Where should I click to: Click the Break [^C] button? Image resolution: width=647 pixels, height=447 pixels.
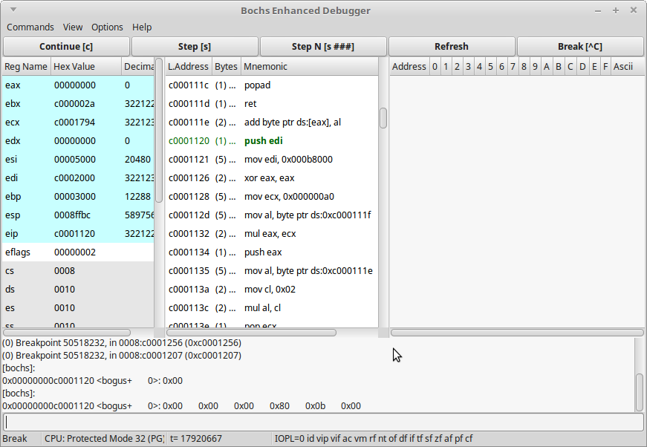[580, 47]
